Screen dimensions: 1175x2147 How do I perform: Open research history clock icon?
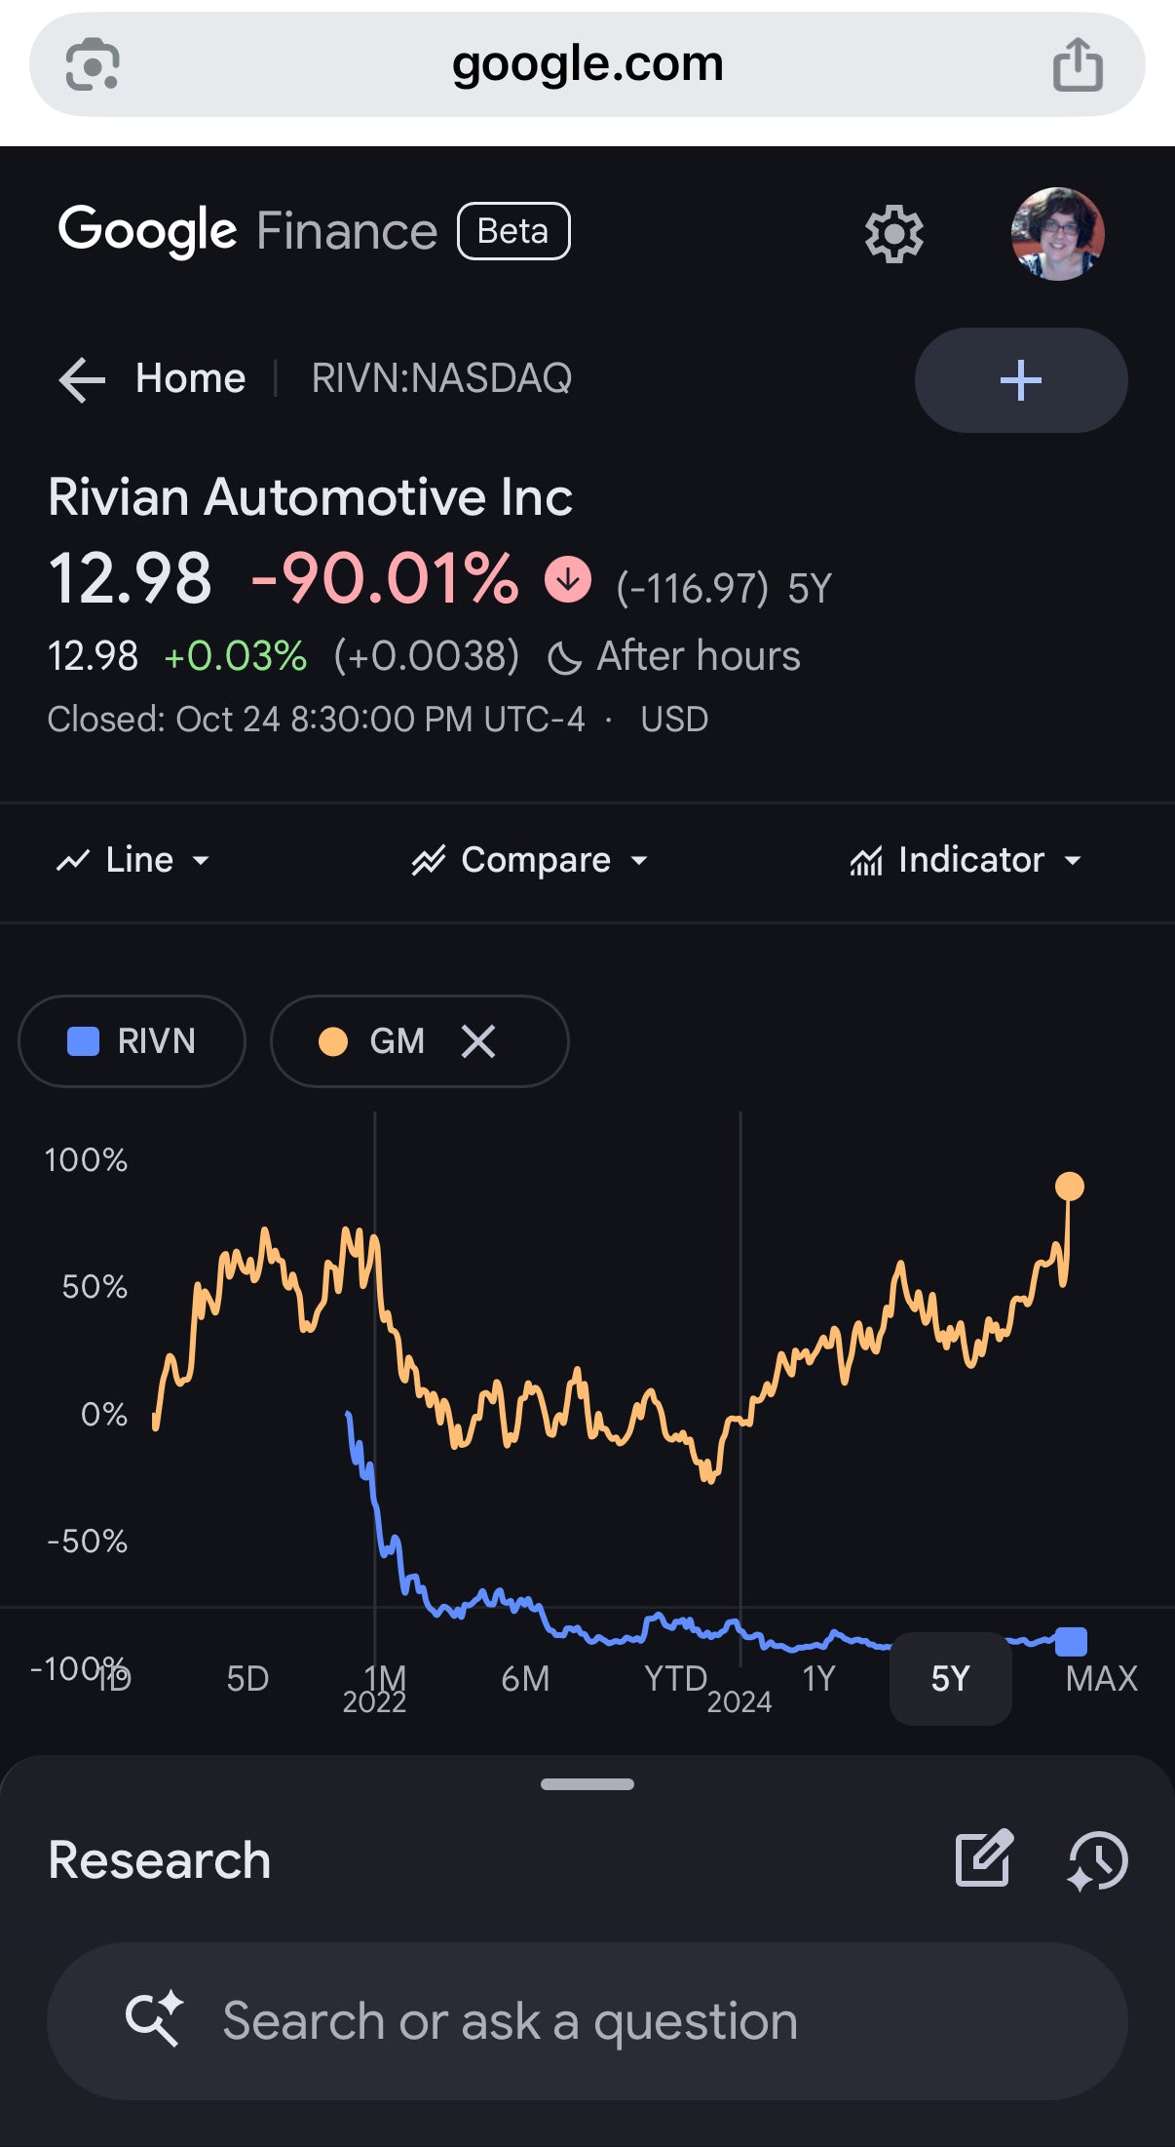[1098, 1860]
